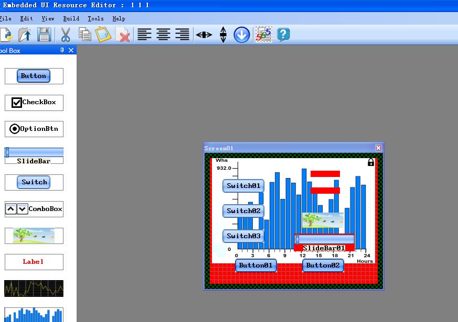Close the Tool Box panel

point(71,50)
